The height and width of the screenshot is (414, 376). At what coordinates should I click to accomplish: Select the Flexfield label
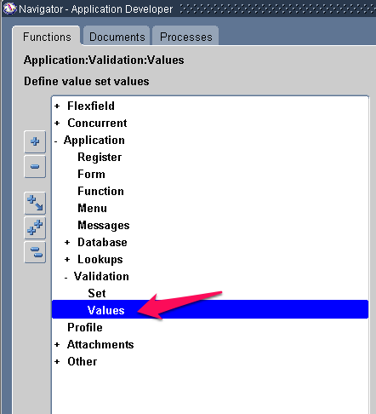91,106
